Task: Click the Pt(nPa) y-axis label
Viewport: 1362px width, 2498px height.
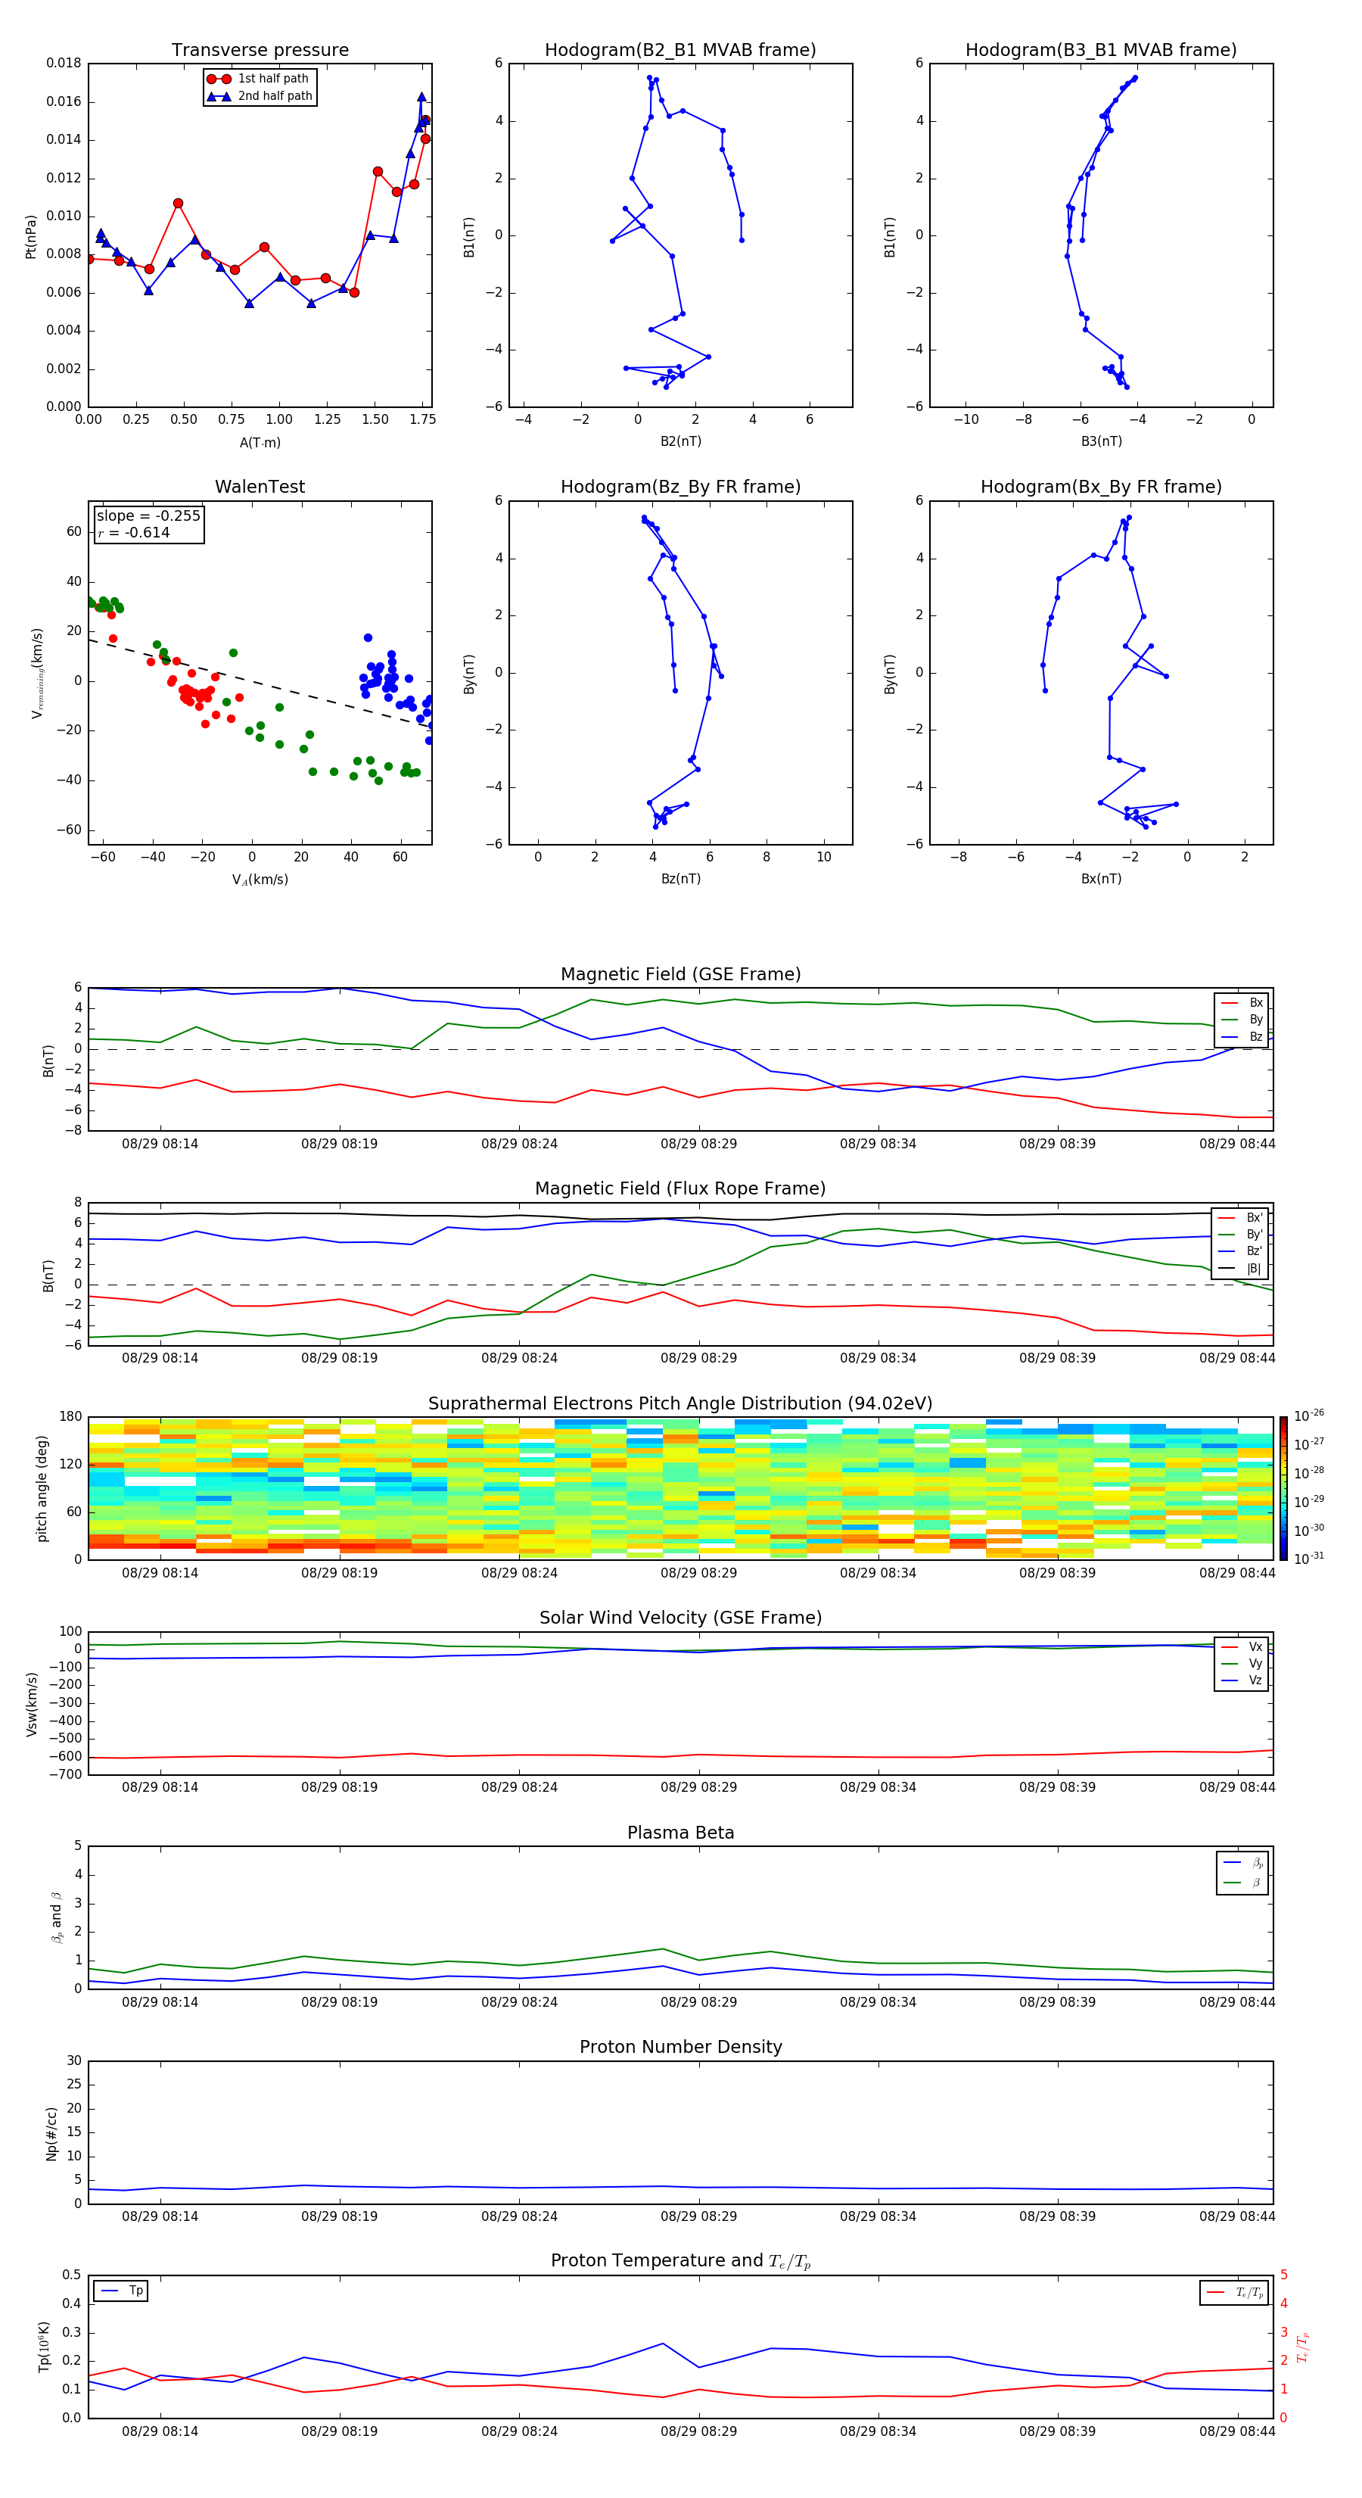Action: [31, 237]
